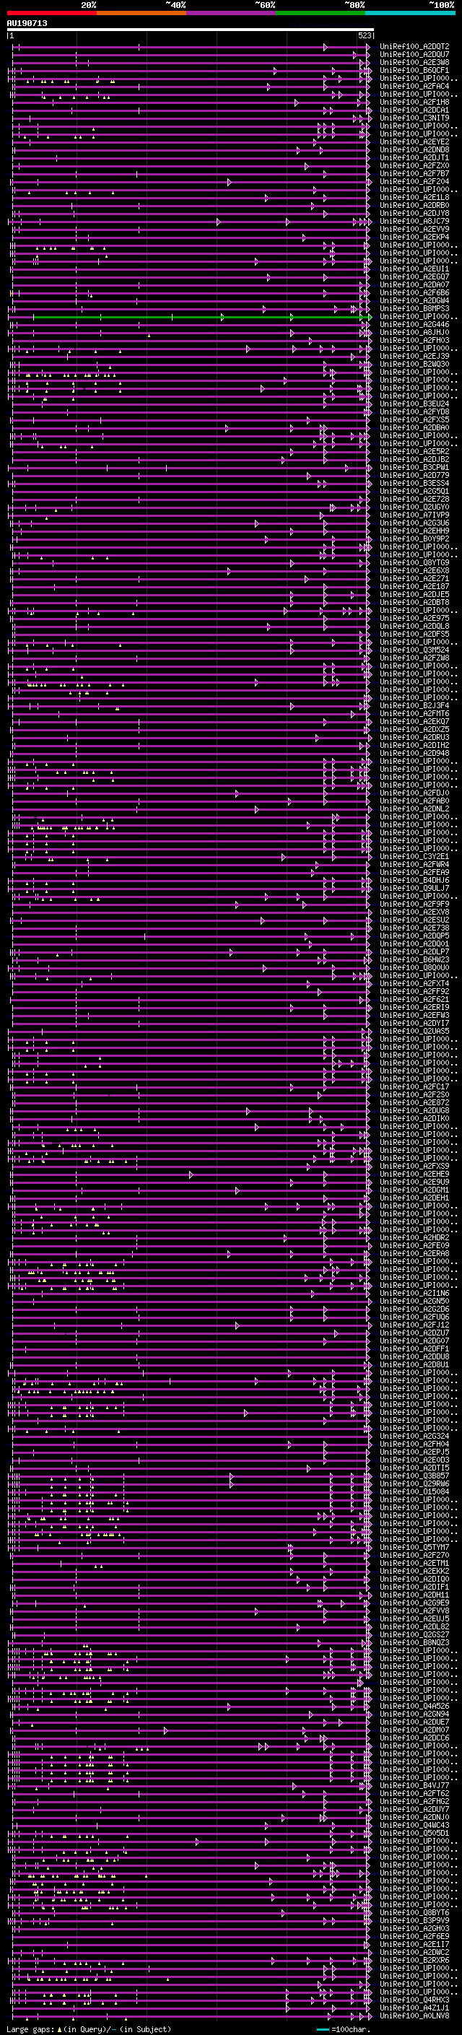Open hit UniRef100_A2DQU7
This screenshot has height=2035, width=462.
pyautogui.click(x=414, y=55)
